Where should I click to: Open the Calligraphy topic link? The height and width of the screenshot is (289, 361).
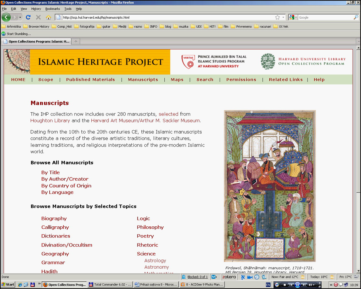pos(55,227)
